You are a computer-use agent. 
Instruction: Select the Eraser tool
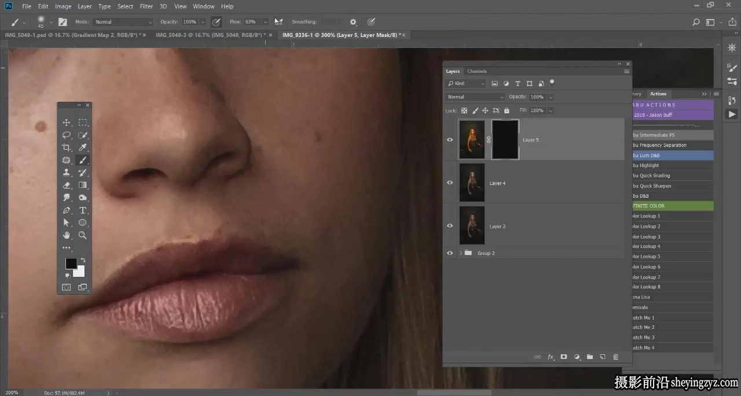pyautogui.click(x=67, y=186)
